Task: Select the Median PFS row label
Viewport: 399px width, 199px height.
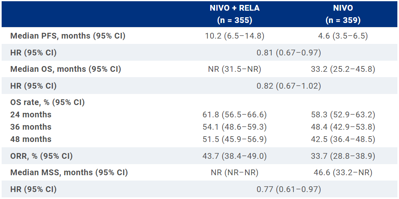Action: tap(68, 36)
